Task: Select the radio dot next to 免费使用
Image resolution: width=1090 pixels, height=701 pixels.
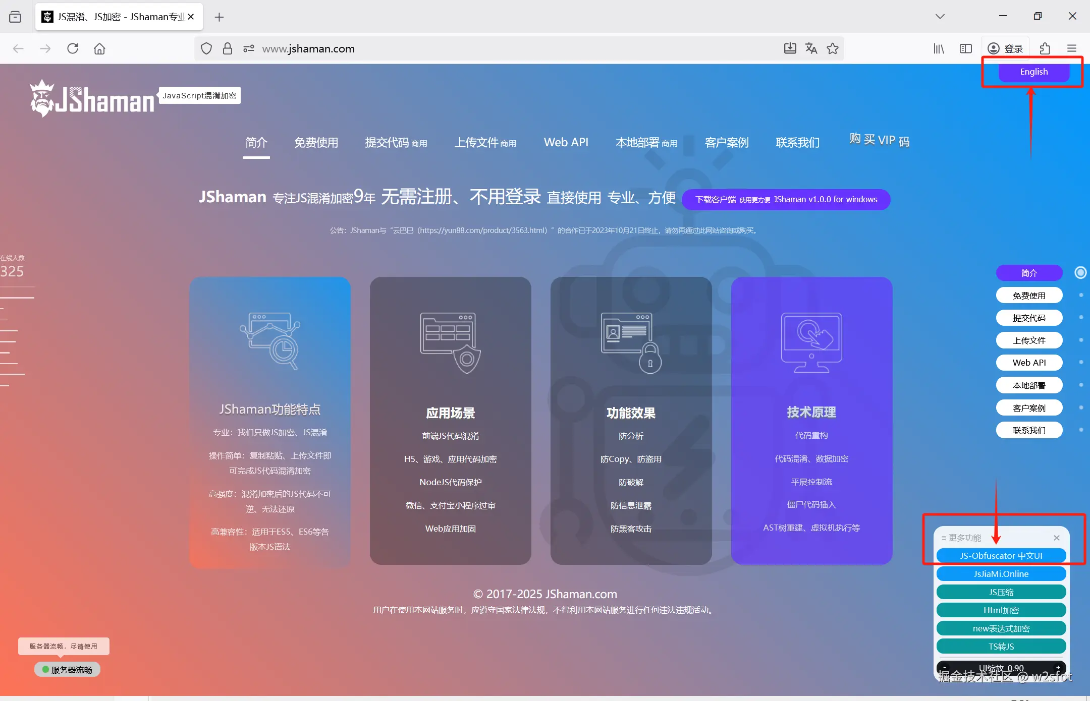Action: click(1080, 295)
